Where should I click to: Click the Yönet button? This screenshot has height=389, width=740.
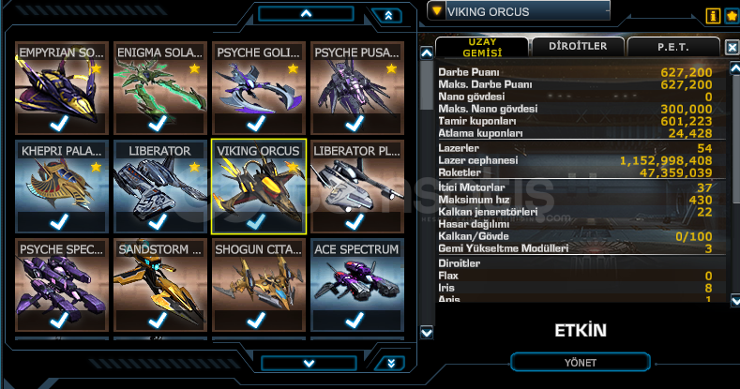581,363
